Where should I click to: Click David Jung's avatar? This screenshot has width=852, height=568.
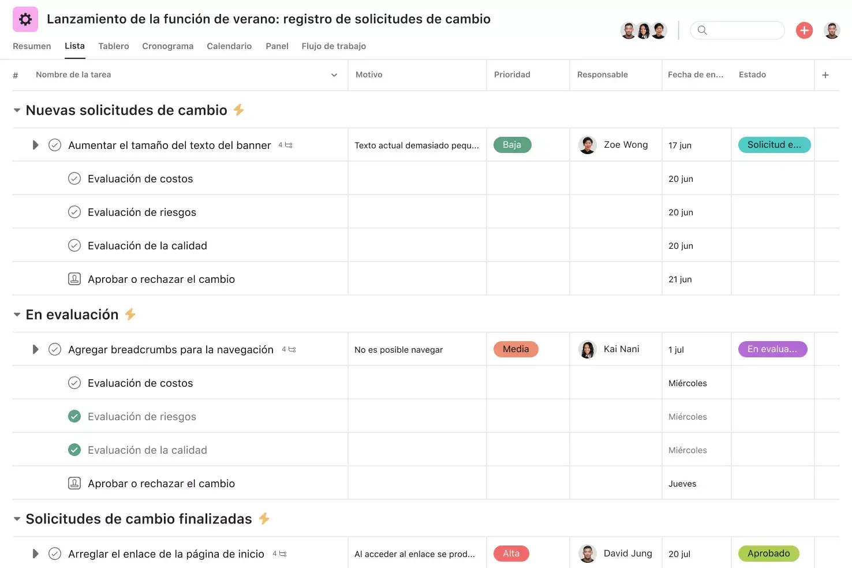(x=588, y=554)
